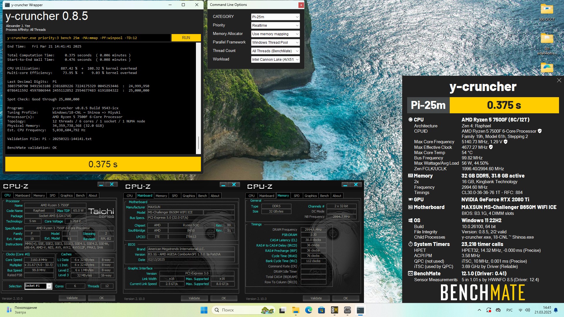Open About tab in first CPU-Z window
The width and height of the screenshot is (564, 317).
[x=93, y=195]
